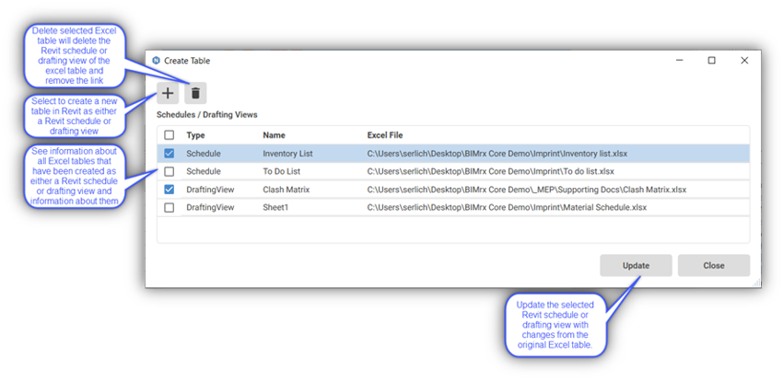Click the Close button
783x381 pixels.
coord(714,265)
